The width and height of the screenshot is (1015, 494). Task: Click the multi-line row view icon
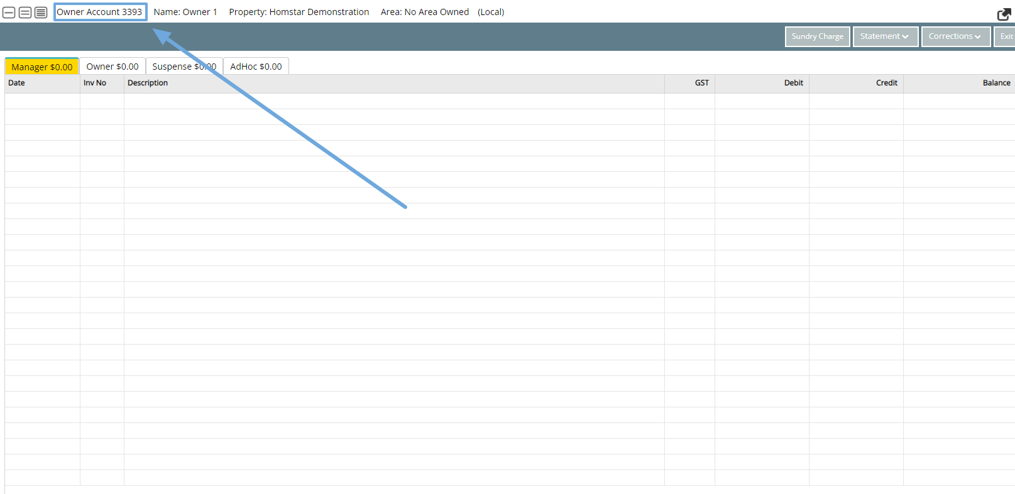(x=41, y=13)
